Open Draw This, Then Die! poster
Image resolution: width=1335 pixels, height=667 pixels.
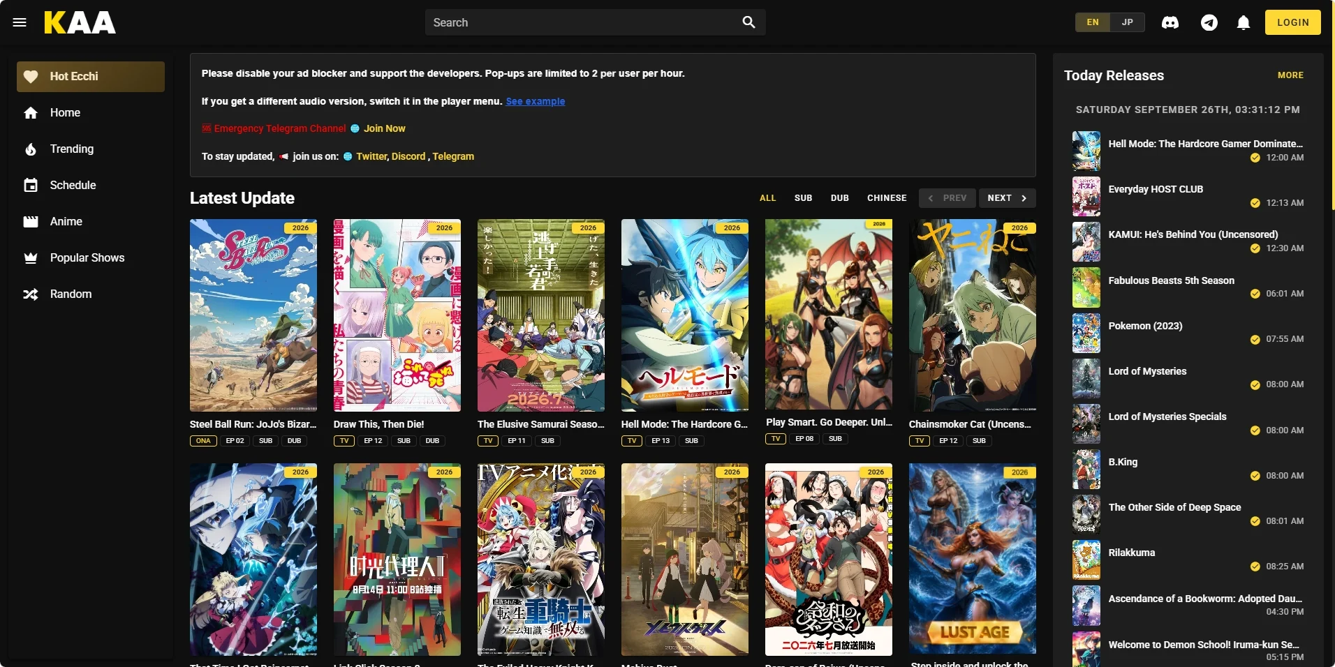(397, 315)
